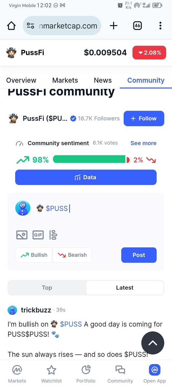Mark the post as Bearish
Image resolution: width=172 pixels, height=387 pixels.
click(72, 255)
